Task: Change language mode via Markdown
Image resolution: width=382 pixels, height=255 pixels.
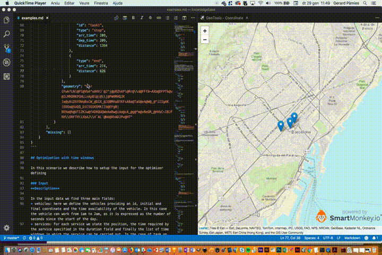Action: pos(352,238)
